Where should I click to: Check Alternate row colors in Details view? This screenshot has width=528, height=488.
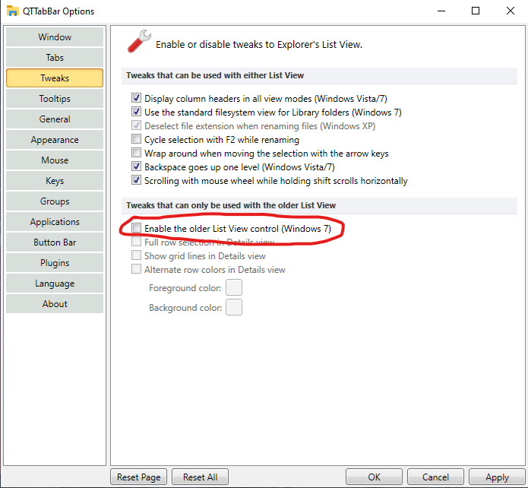point(137,269)
